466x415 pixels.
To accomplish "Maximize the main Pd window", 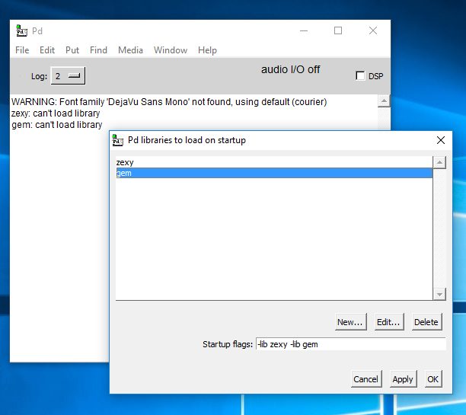I will point(338,30).
